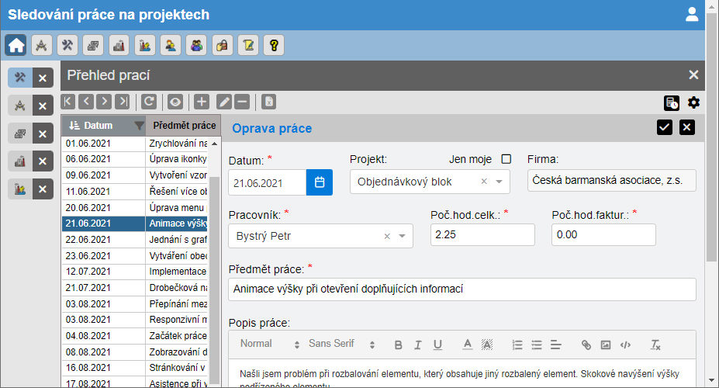Open the drafting compass icon in top toolbar
The image size is (719, 388).
tap(41, 45)
